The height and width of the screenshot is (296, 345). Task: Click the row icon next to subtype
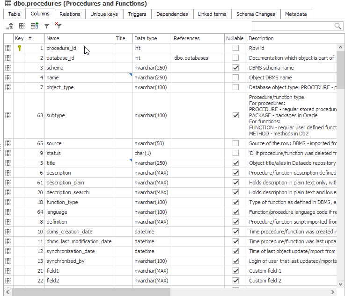[8, 115]
